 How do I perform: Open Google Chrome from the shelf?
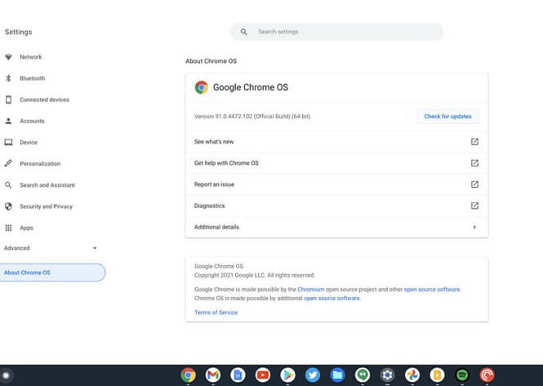point(189,375)
